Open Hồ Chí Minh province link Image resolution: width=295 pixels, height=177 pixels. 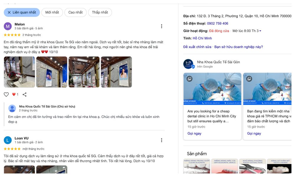click(202, 38)
